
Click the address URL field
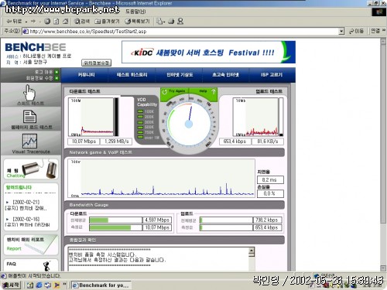[183, 32]
